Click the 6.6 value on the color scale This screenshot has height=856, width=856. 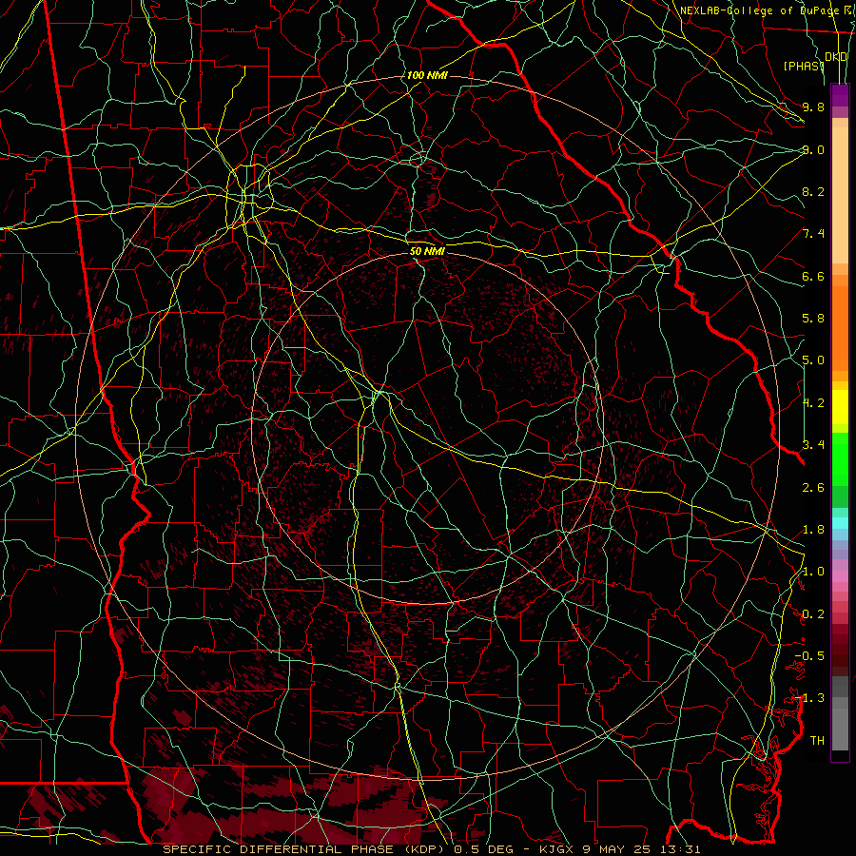pos(813,276)
